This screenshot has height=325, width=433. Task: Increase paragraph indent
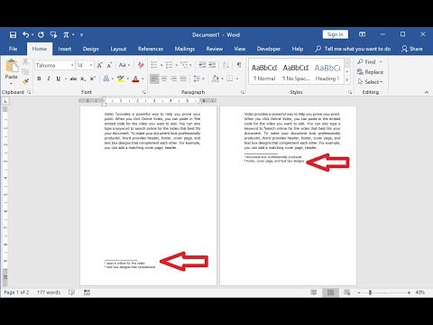[212, 65]
